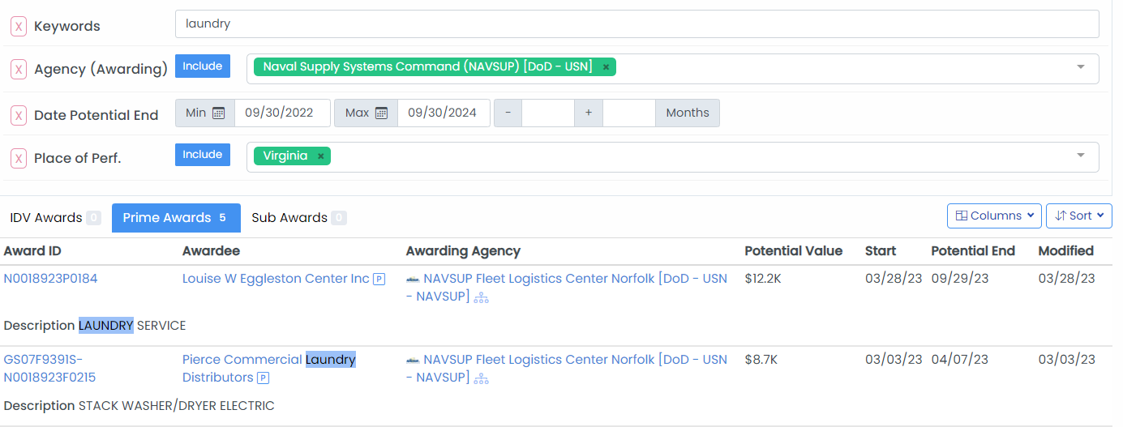Remove the Virginia tag from Place of Perf.
This screenshot has width=1123, height=427.
(321, 156)
